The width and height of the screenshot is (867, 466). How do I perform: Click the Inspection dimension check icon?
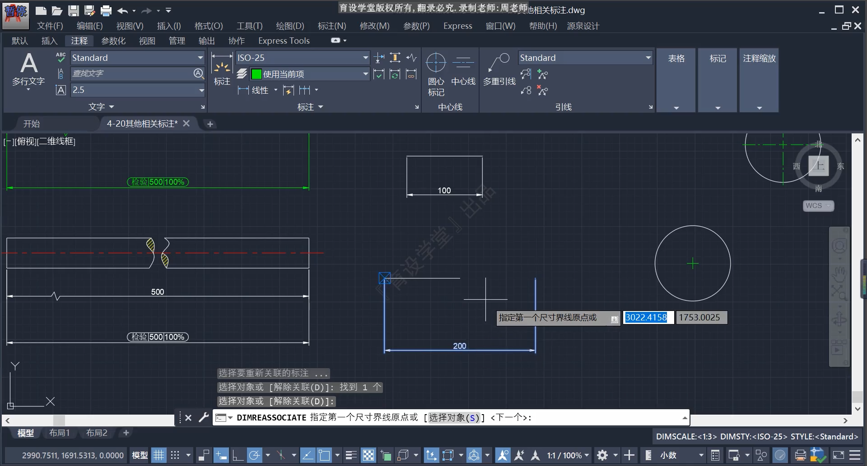click(x=379, y=74)
